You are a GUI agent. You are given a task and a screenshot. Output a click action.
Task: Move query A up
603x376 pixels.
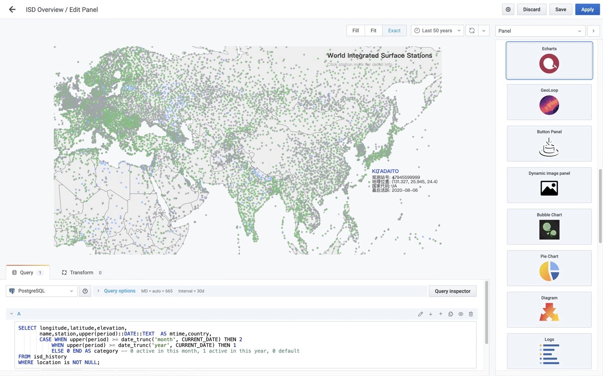click(x=441, y=314)
